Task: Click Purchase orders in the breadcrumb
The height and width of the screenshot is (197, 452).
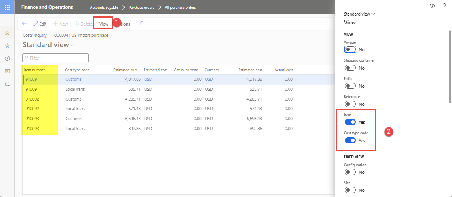Action: click(x=141, y=7)
